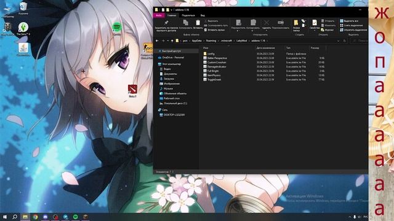Click the Paste shortcut command in the ribbon
The image size is (394, 221).
point(214,30)
